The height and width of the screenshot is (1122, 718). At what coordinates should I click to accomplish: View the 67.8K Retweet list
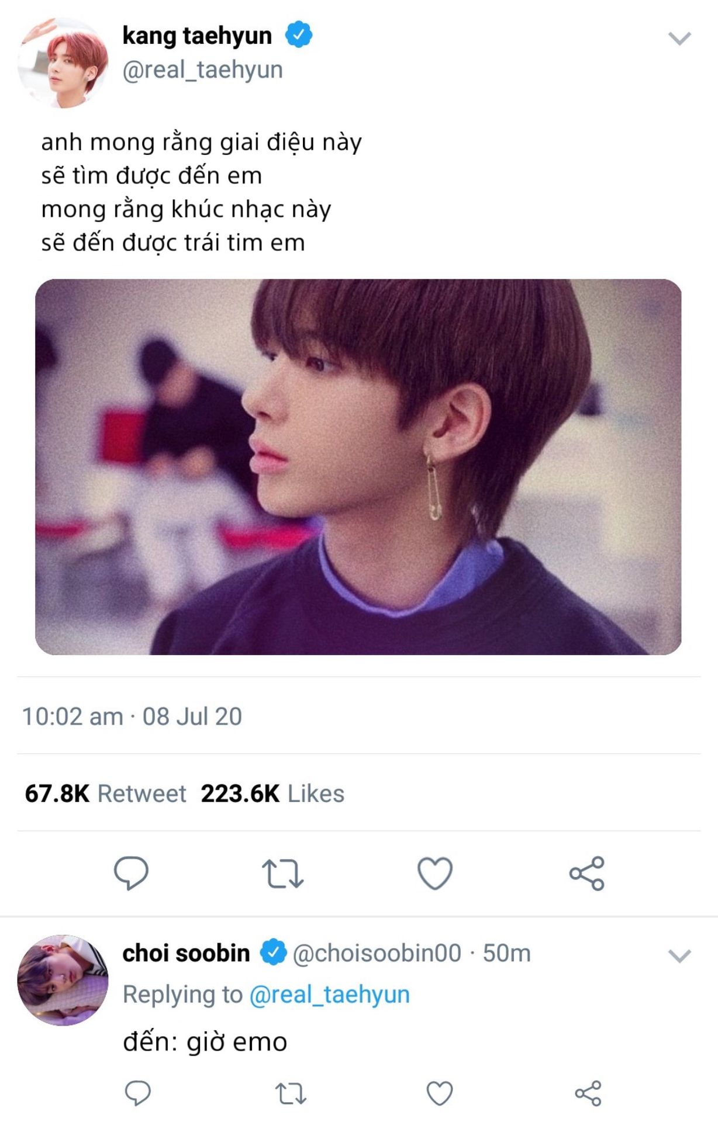click(105, 794)
